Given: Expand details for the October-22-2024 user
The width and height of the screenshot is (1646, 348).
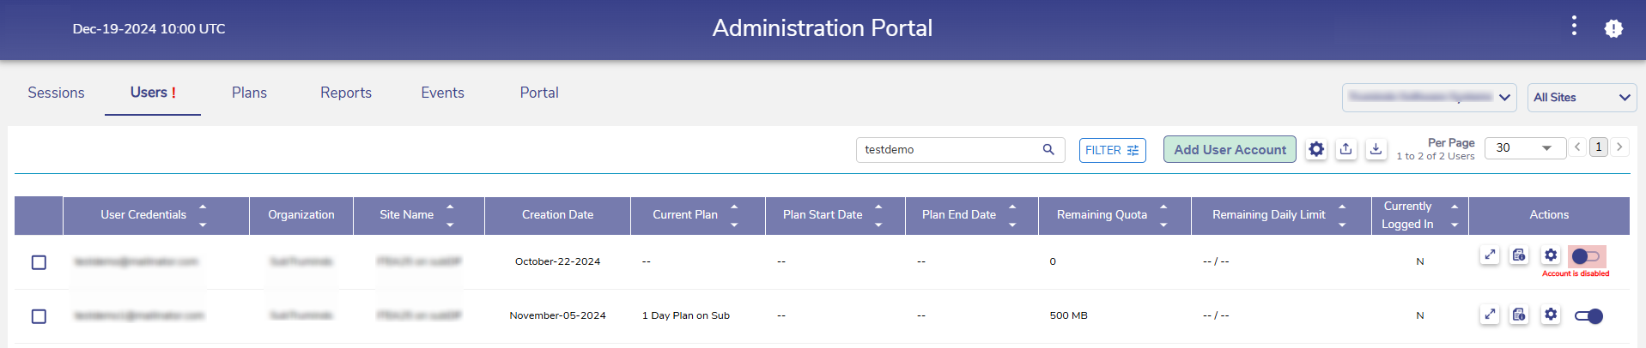Looking at the screenshot, I should click(1490, 255).
